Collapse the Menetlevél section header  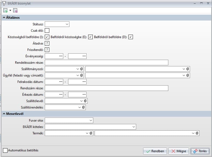tap(4, 114)
